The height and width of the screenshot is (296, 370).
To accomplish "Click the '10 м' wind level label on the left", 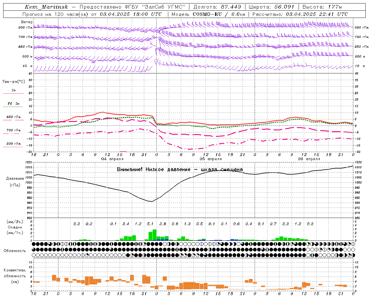I will click(x=28, y=66).
